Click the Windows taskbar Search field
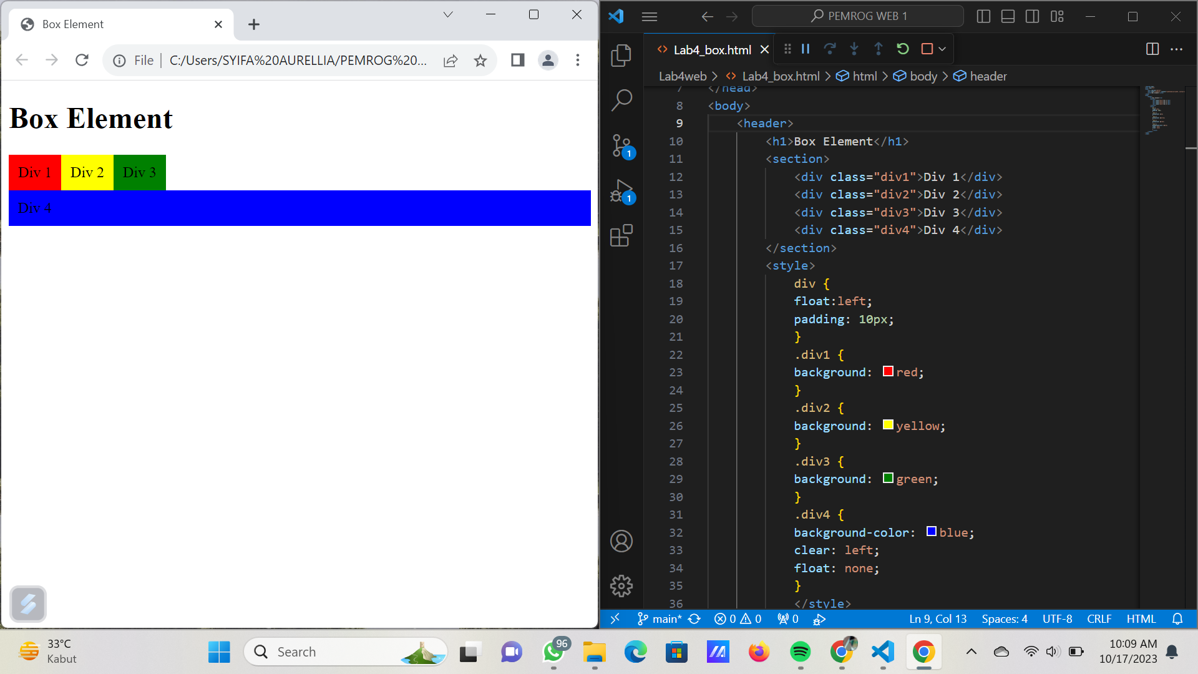The height and width of the screenshot is (674, 1198). (345, 652)
